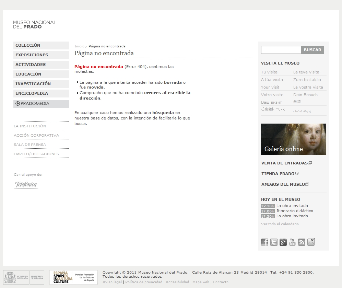Open the Telefónica sponsor logo
This screenshot has height=288, width=342.
click(x=26, y=185)
